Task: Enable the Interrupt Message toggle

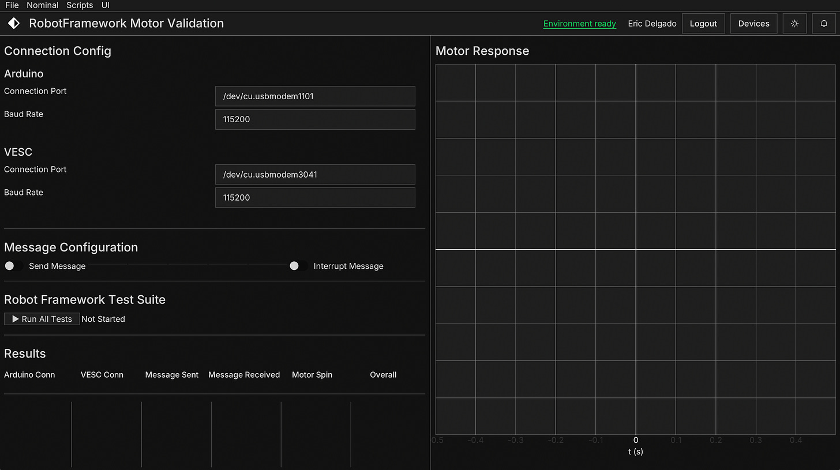Action: point(298,266)
